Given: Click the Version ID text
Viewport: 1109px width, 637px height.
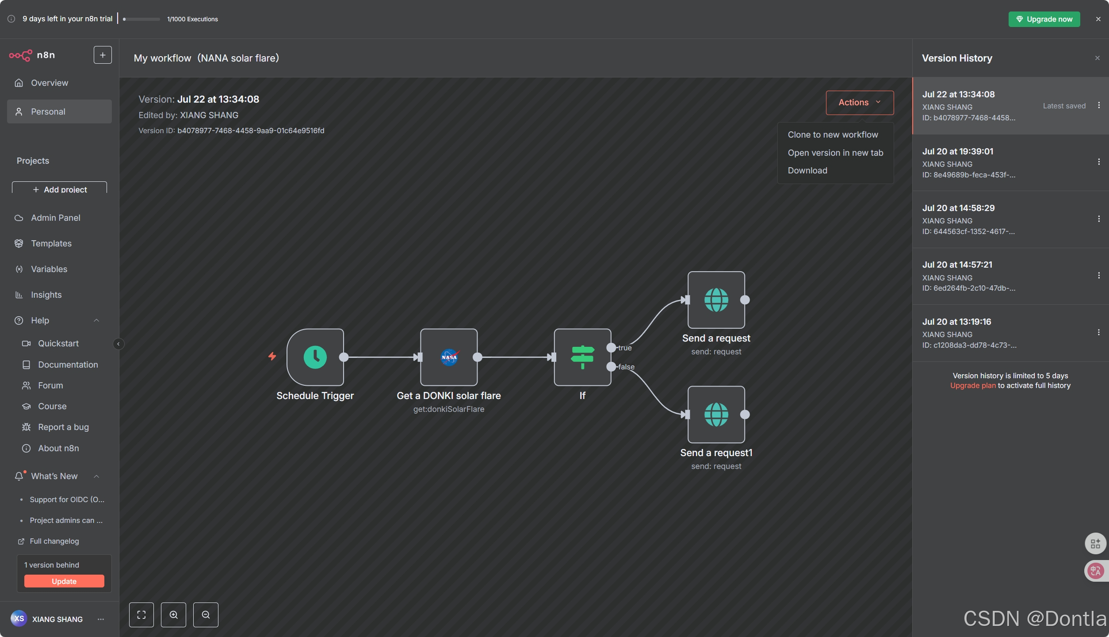Looking at the screenshot, I should pos(231,130).
